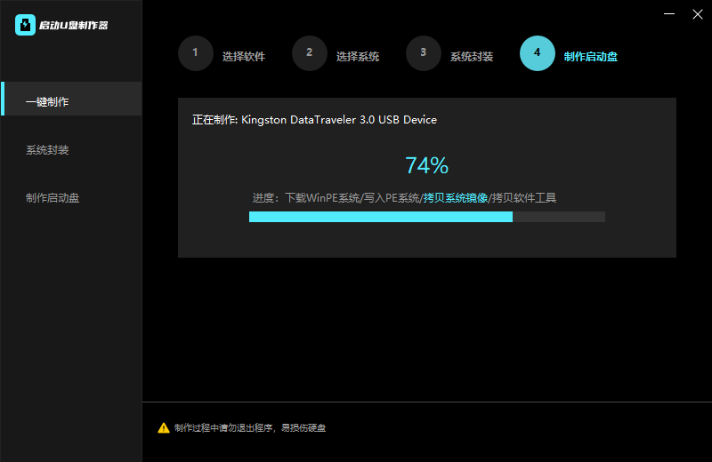This screenshot has width=712, height=462.
Task: Click the step 3 circle icon
Action: (x=423, y=52)
